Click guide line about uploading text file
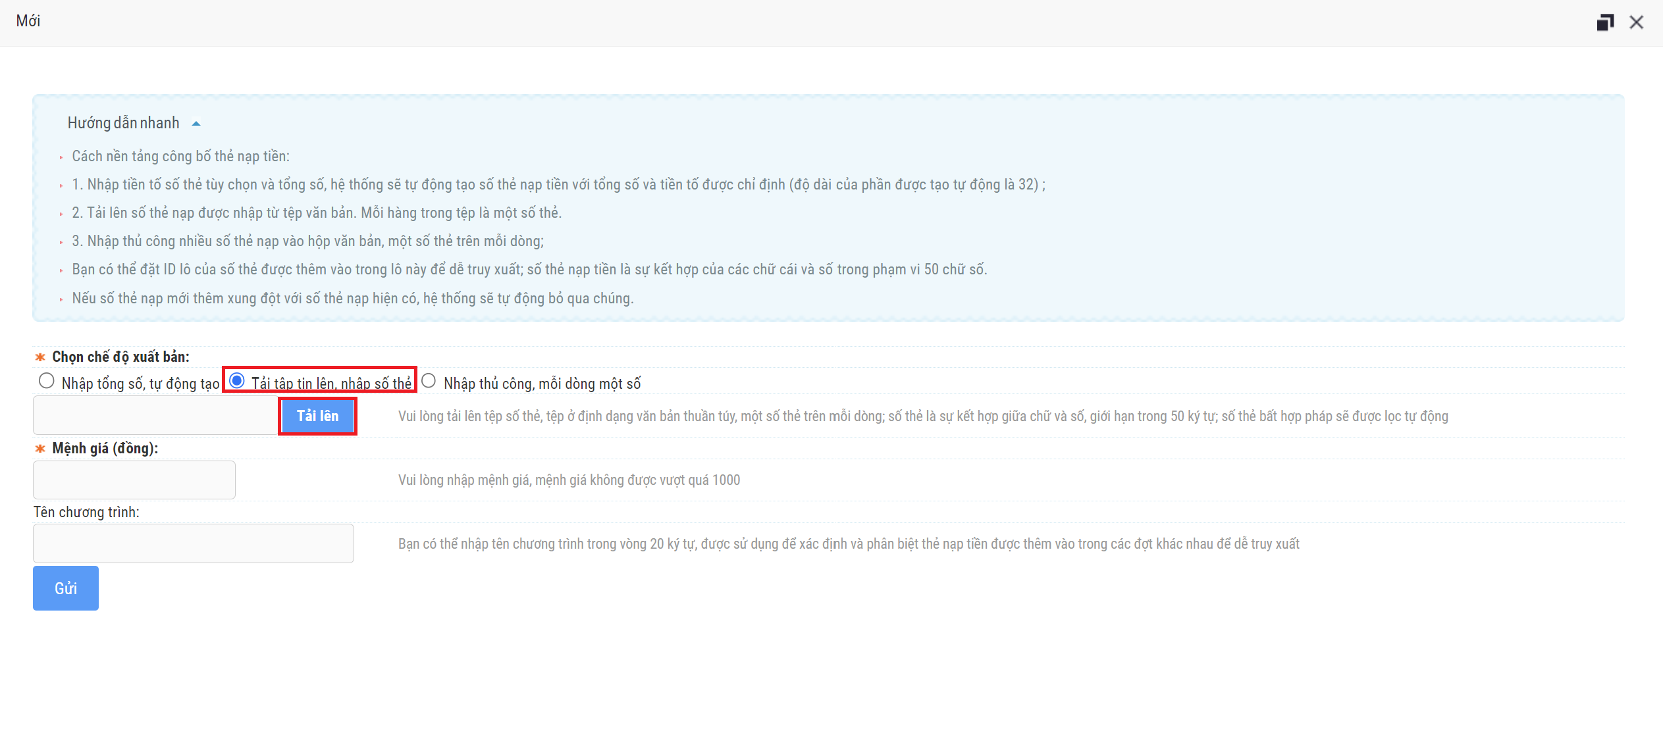 point(316,213)
